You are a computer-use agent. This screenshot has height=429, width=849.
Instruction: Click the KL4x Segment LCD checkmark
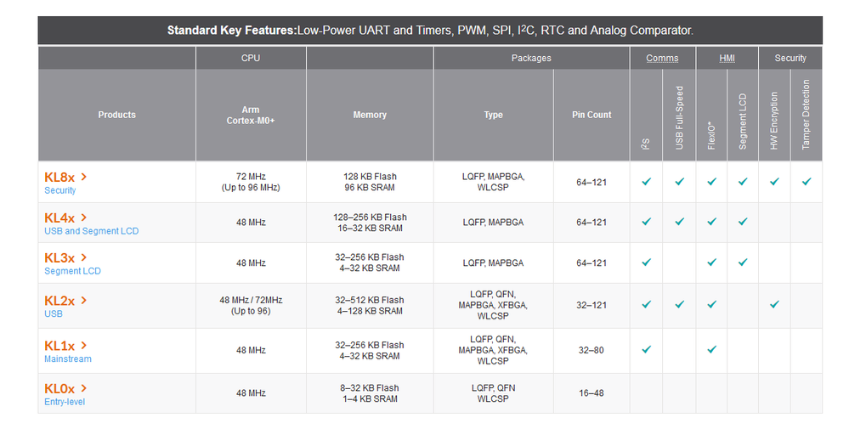tap(743, 223)
